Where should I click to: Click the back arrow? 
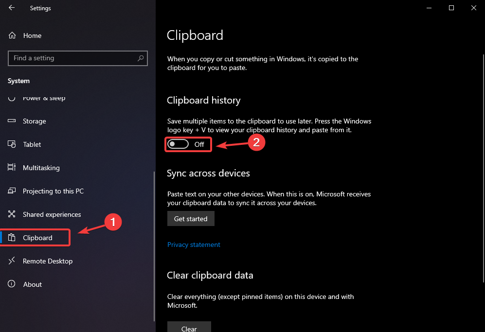(11, 8)
